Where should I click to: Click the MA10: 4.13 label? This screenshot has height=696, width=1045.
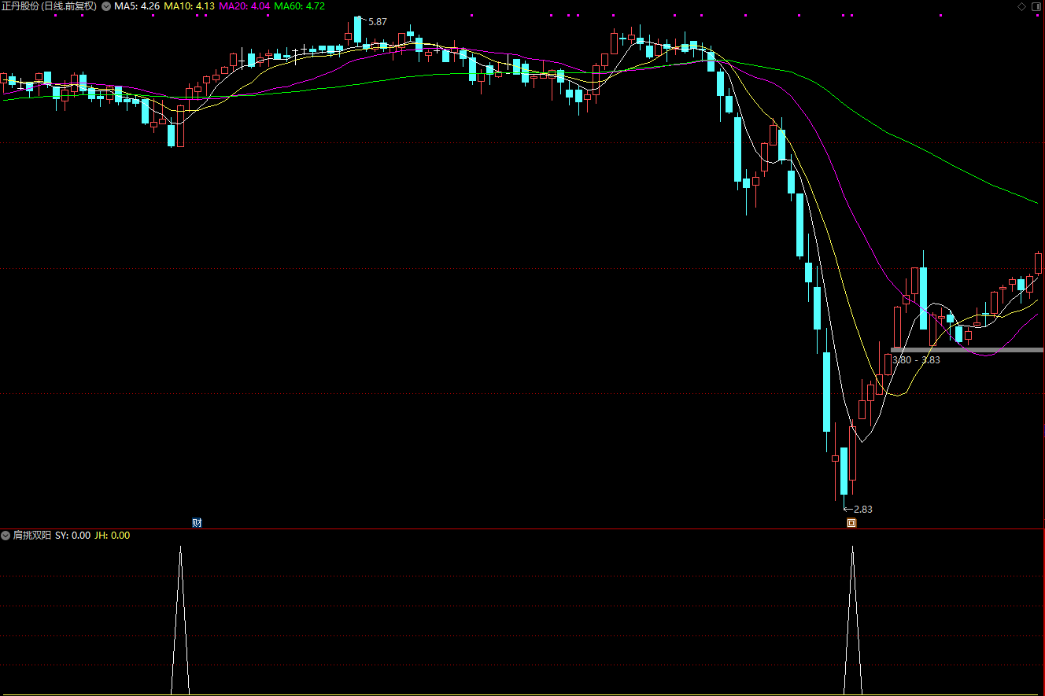[x=189, y=6]
